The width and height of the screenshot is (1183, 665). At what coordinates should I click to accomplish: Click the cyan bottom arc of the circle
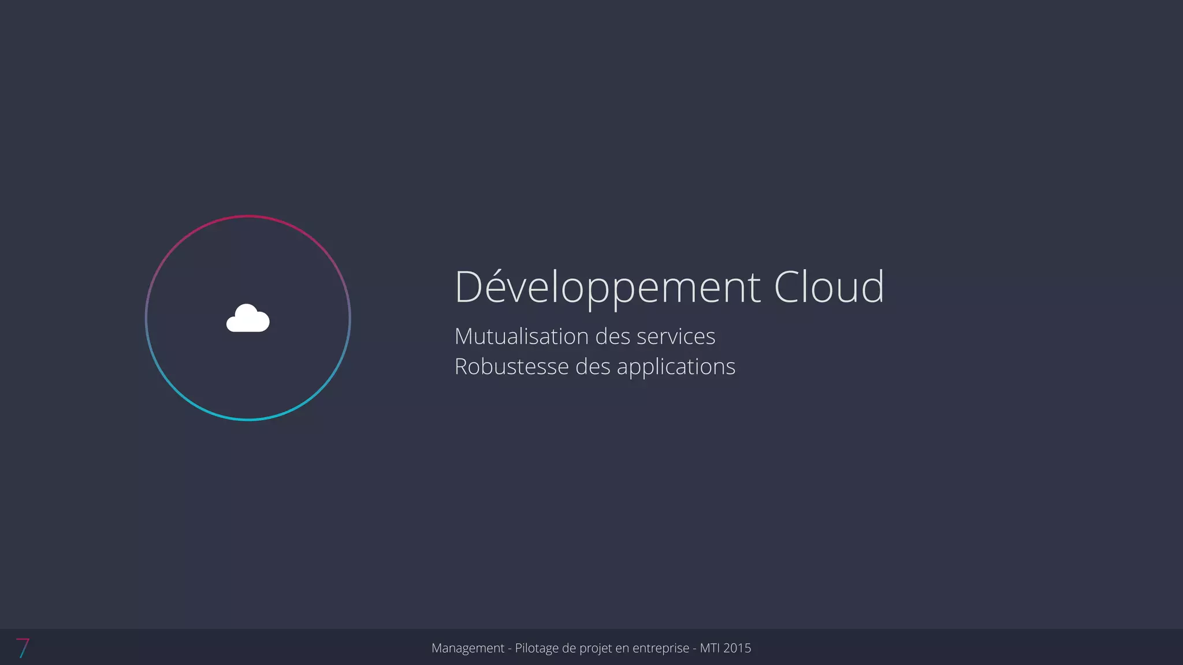248,419
